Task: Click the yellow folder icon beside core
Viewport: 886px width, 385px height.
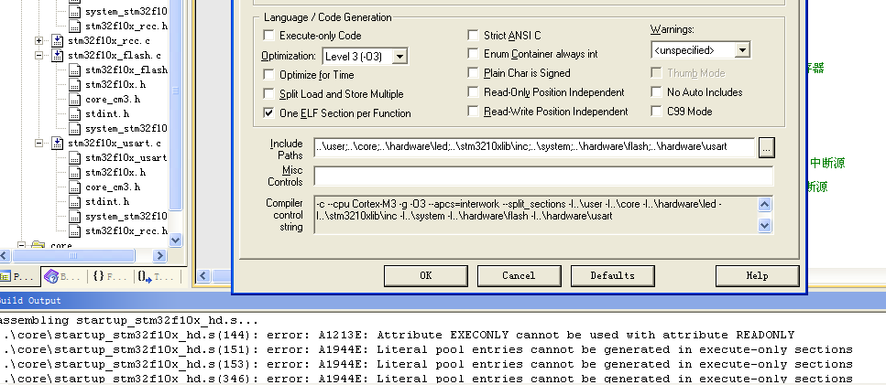Action: tap(38, 246)
